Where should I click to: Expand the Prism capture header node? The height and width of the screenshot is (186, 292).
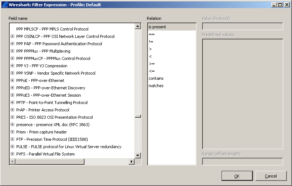pyautogui.click(x=13, y=132)
